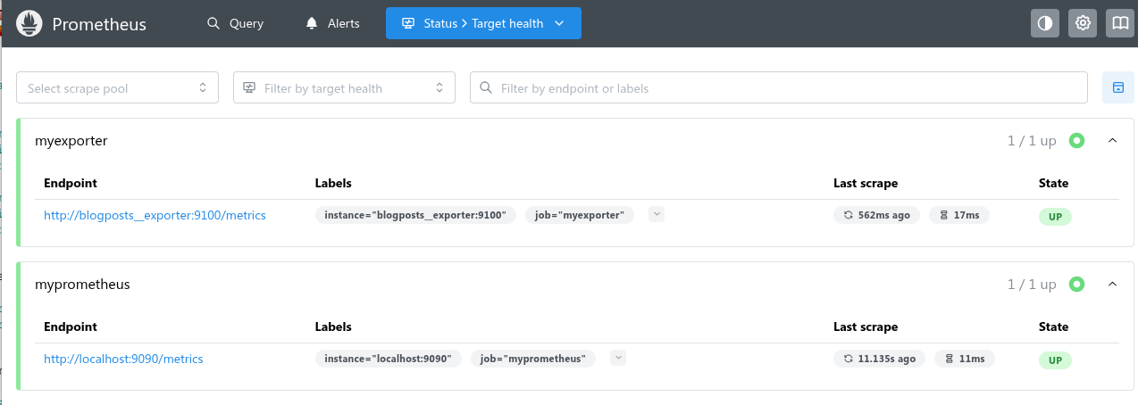Collapse the myexporter pool chevron
The height and width of the screenshot is (405, 1138).
click(x=1112, y=140)
